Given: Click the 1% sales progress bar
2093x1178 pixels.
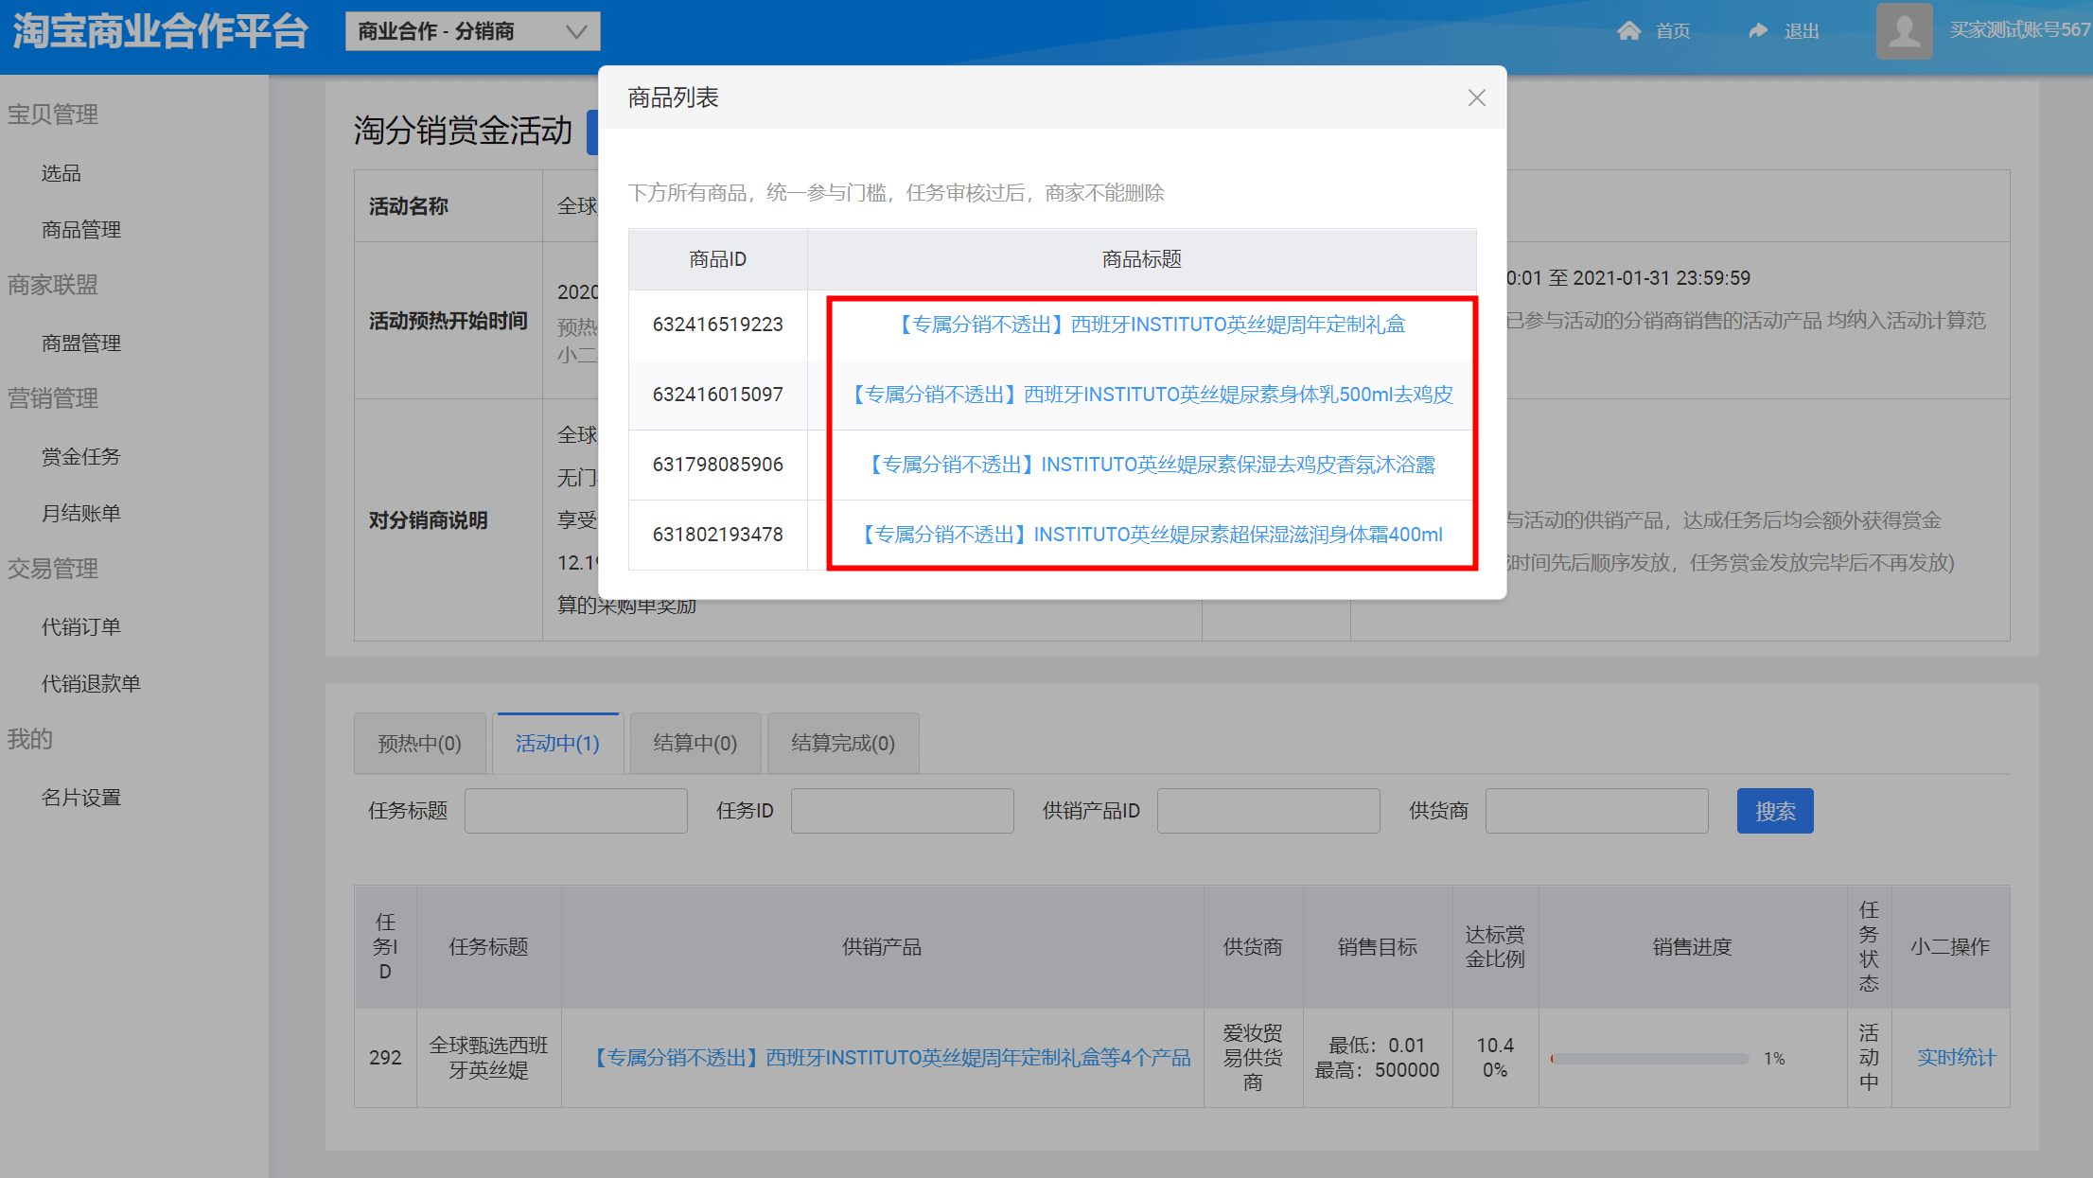Looking at the screenshot, I should click(1650, 1059).
